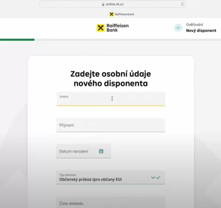Expand the Typ dokladu chevron arrow
Image resolution: width=221 pixels, height=208 pixels.
[153, 177]
